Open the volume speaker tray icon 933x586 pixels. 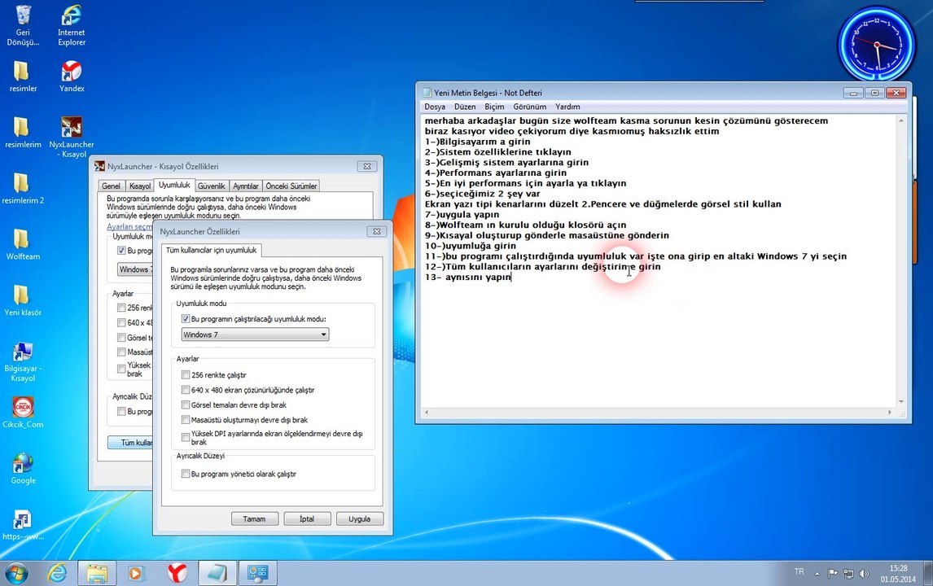(x=864, y=574)
